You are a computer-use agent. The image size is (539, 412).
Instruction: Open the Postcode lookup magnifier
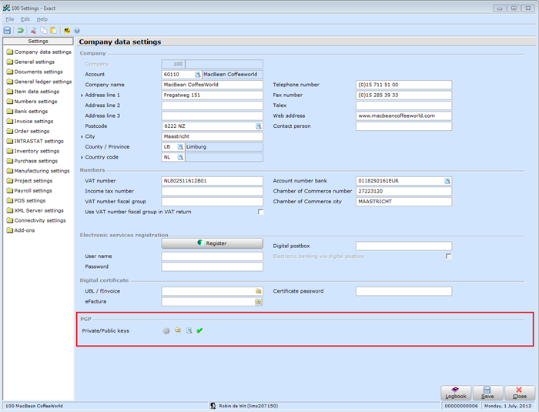(x=259, y=126)
